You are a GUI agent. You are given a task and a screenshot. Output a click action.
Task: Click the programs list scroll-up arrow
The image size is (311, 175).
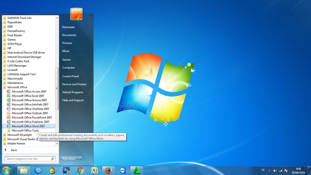tap(57, 18)
